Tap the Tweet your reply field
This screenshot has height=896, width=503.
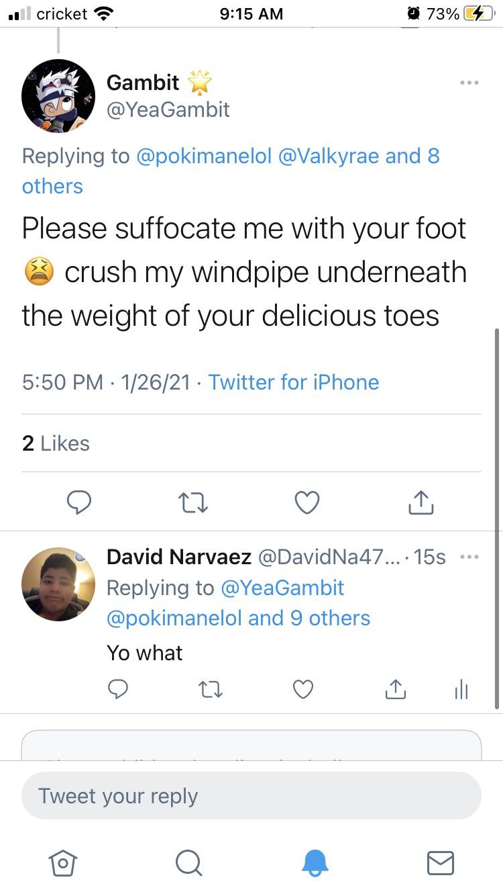251,796
